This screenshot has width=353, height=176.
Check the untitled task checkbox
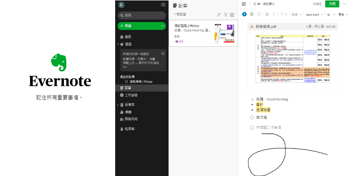[252, 128]
